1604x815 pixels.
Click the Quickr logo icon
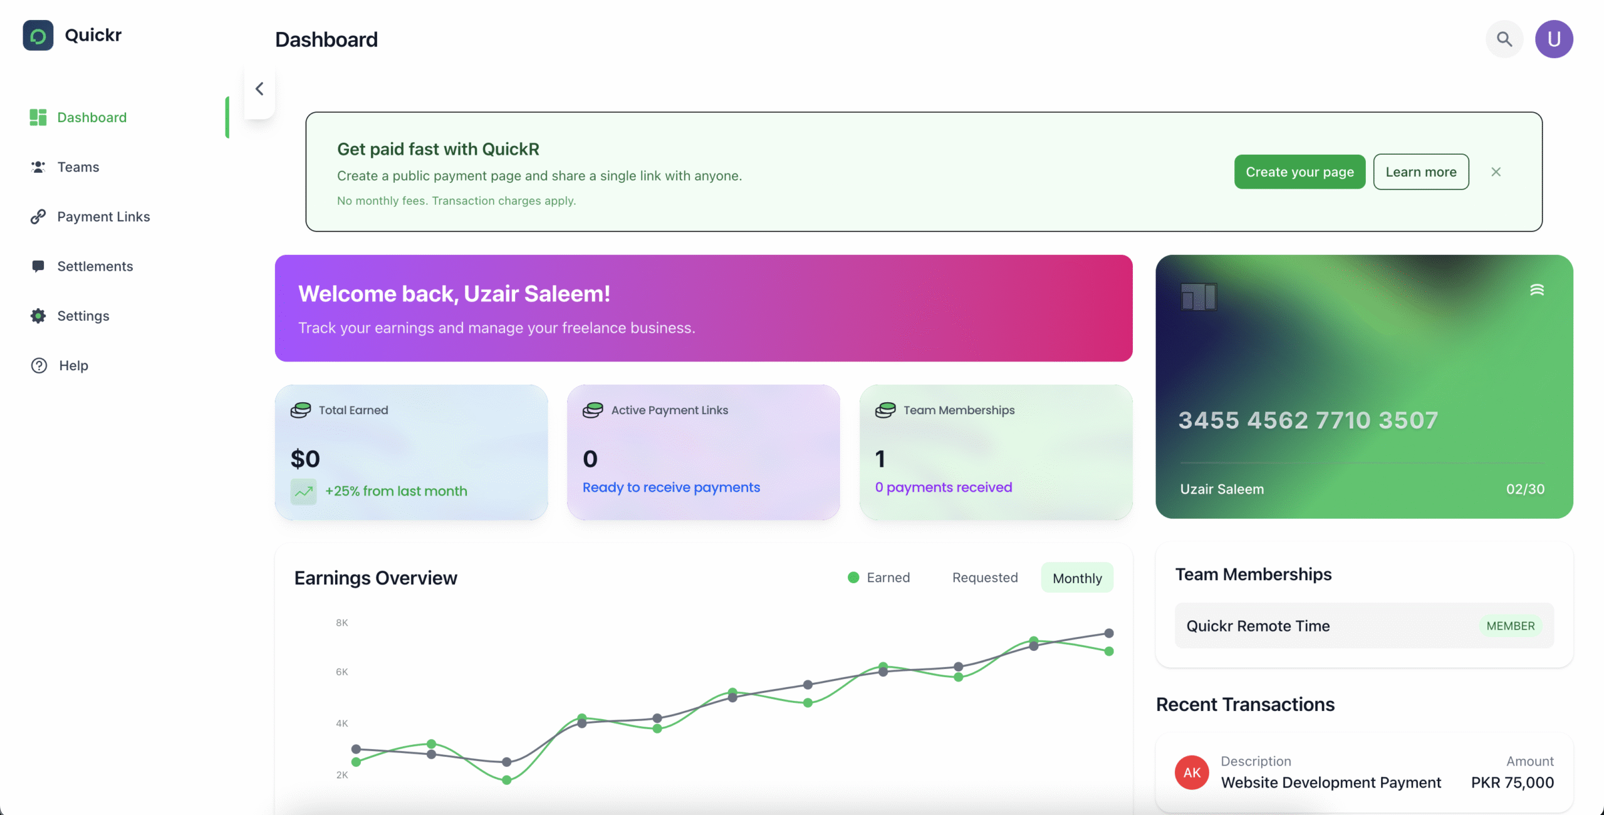tap(38, 36)
